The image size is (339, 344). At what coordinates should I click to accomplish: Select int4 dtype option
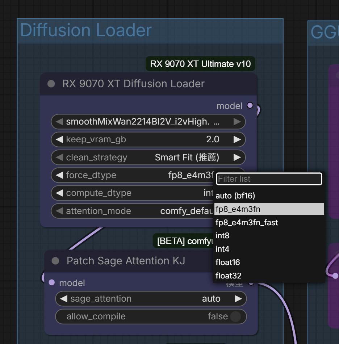[269, 249]
